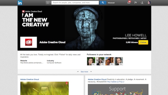Open the third follower's profile photo
Screen dimensions: 168x95
click(109, 61)
